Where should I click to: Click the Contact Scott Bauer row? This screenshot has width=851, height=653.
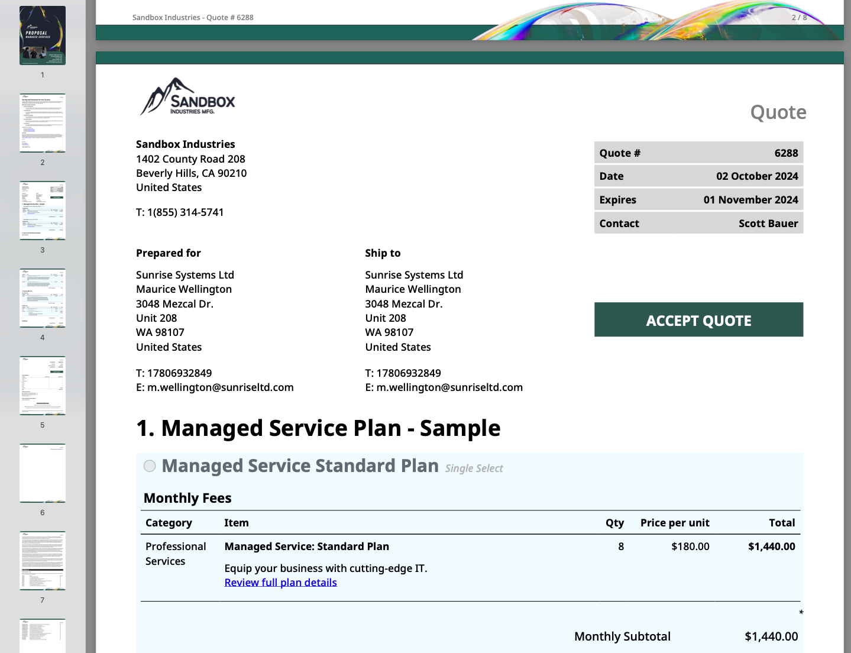tap(698, 224)
